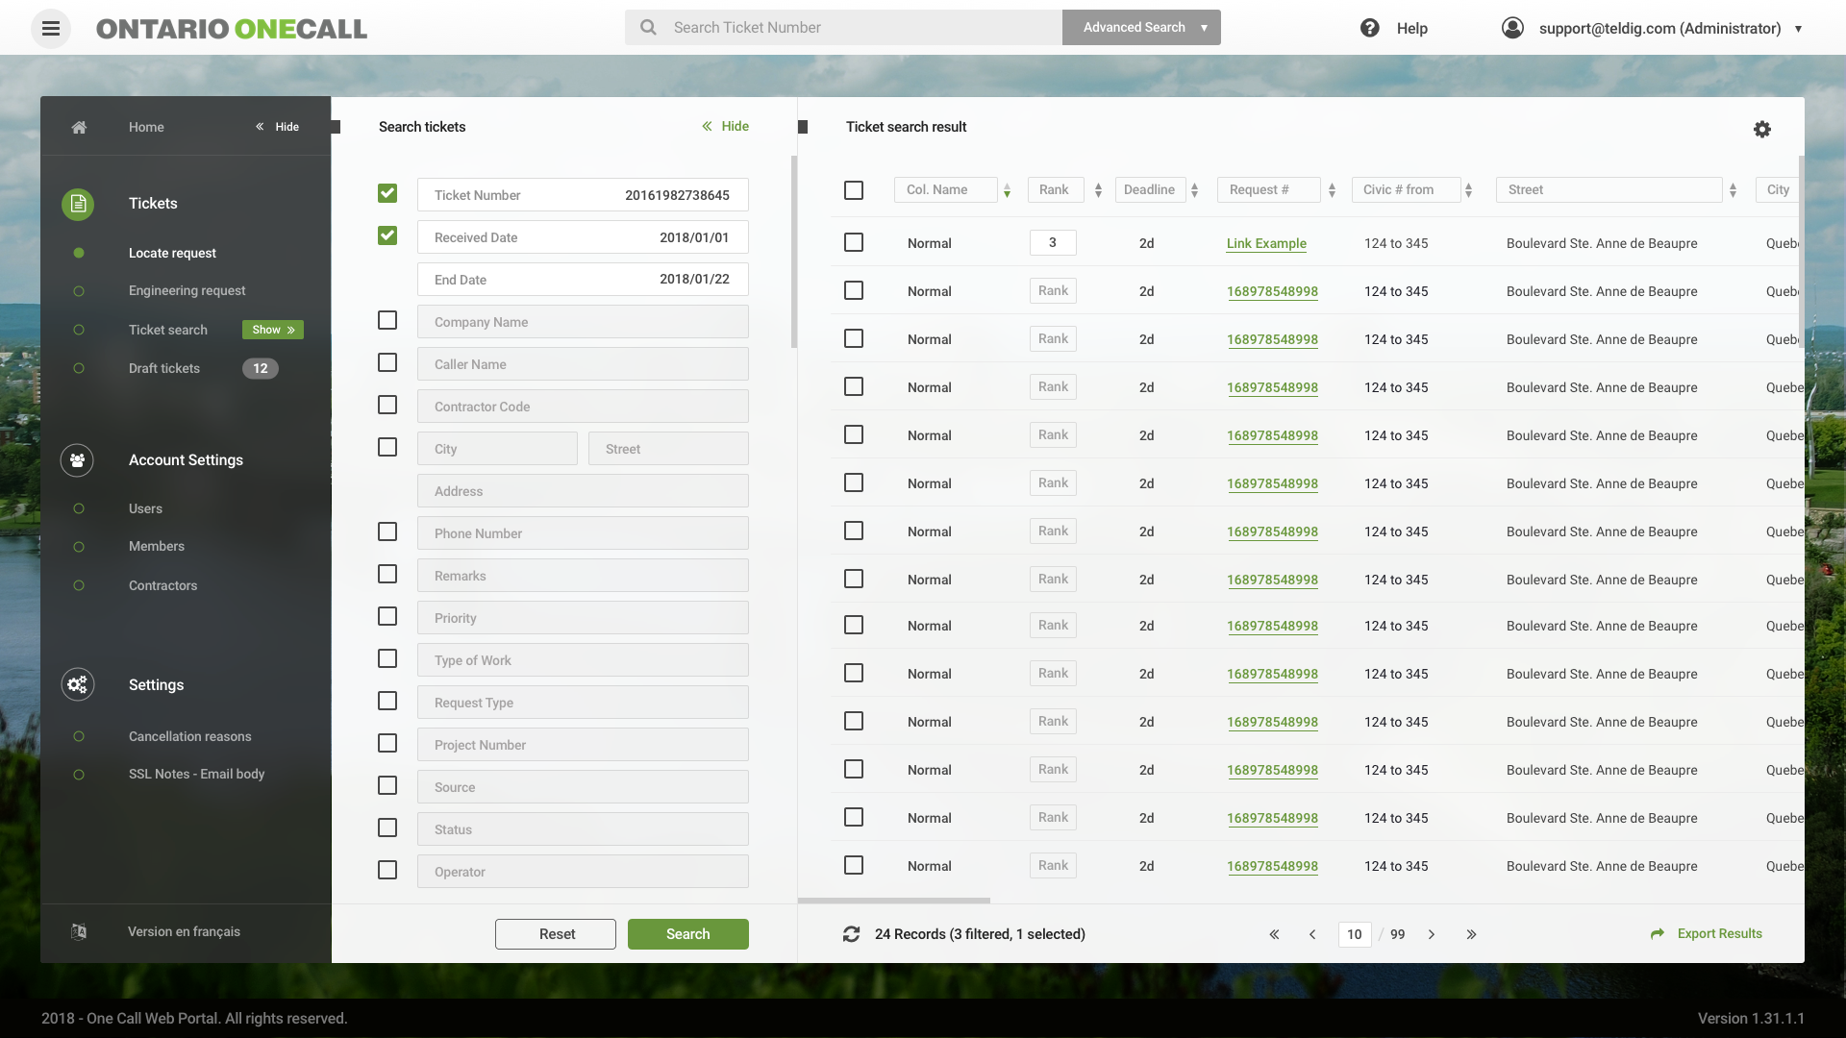The height and width of the screenshot is (1038, 1846).
Task: Open the result table settings gear
Action: coord(1761,129)
